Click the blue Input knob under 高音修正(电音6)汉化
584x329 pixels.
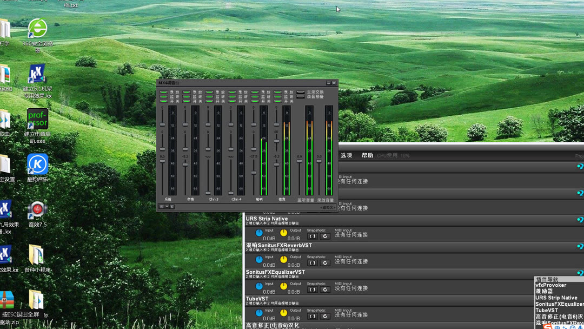click(258, 327)
